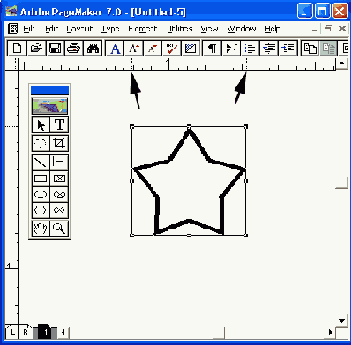Open the Window menu
The image size is (351, 345).
point(242,29)
